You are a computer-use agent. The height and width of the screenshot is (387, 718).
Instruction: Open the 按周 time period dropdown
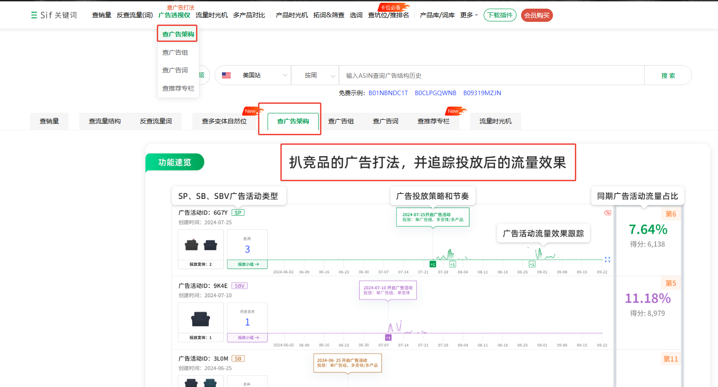(x=319, y=76)
